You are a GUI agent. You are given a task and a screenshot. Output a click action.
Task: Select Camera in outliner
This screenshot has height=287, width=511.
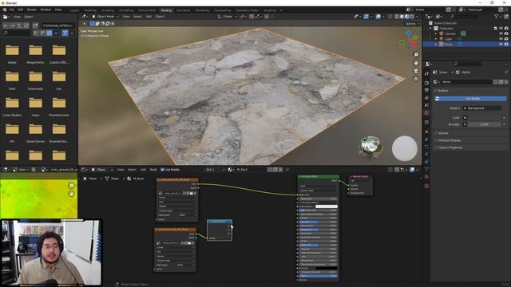(x=450, y=33)
